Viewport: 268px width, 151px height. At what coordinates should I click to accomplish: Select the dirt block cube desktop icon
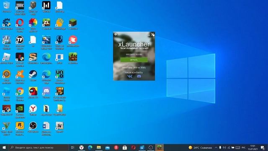coord(73,24)
